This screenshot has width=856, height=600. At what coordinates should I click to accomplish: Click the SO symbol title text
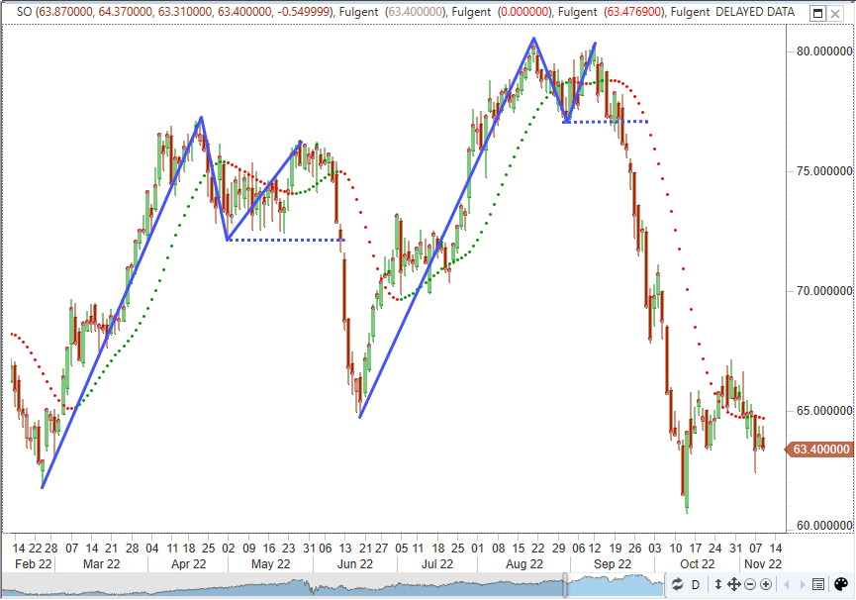[24, 12]
